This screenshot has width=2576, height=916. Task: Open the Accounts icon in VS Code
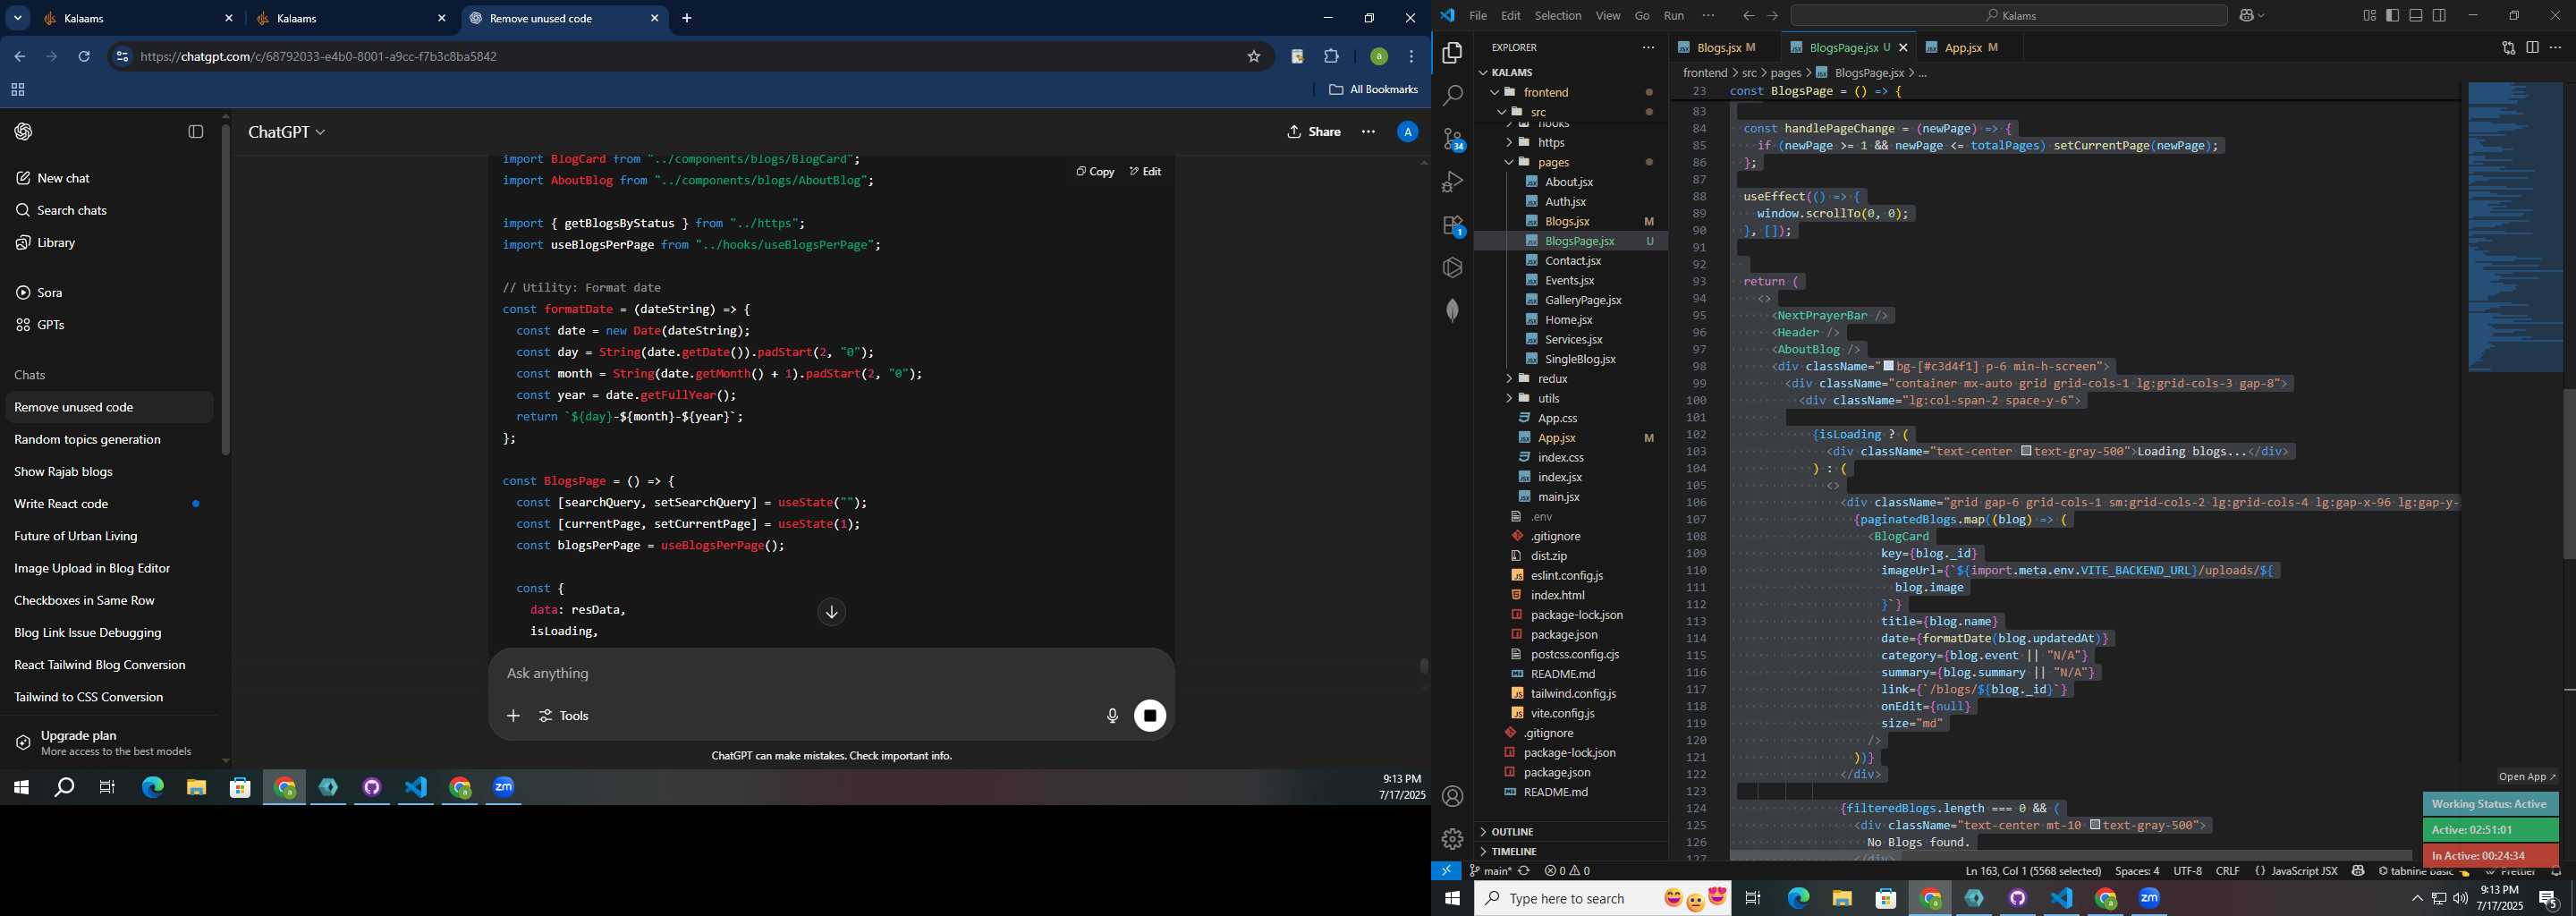[1452, 796]
